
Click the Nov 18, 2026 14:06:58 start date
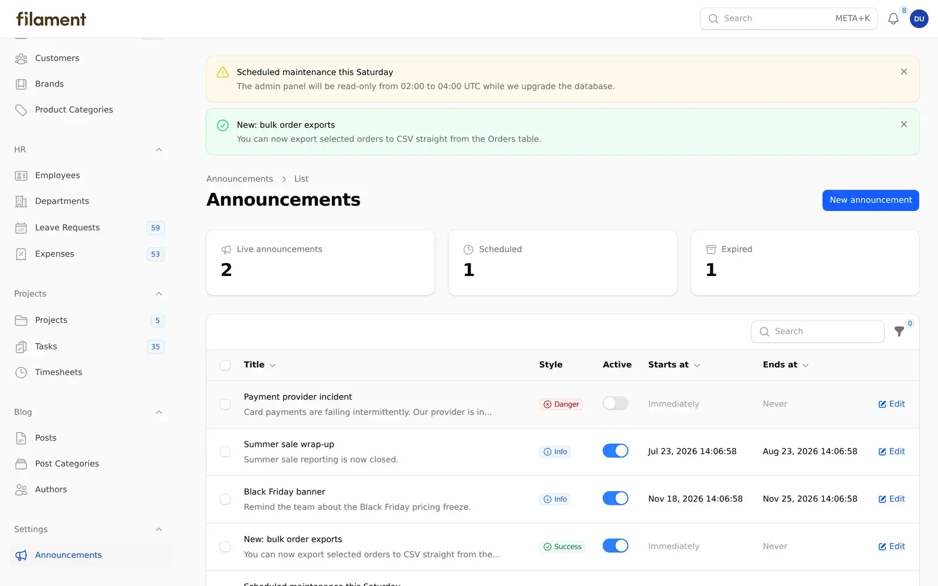click(695, 499)
